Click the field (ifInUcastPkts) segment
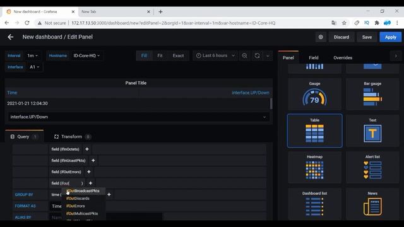This screenshot has height=227, width=404. click(x=68, y=160)
